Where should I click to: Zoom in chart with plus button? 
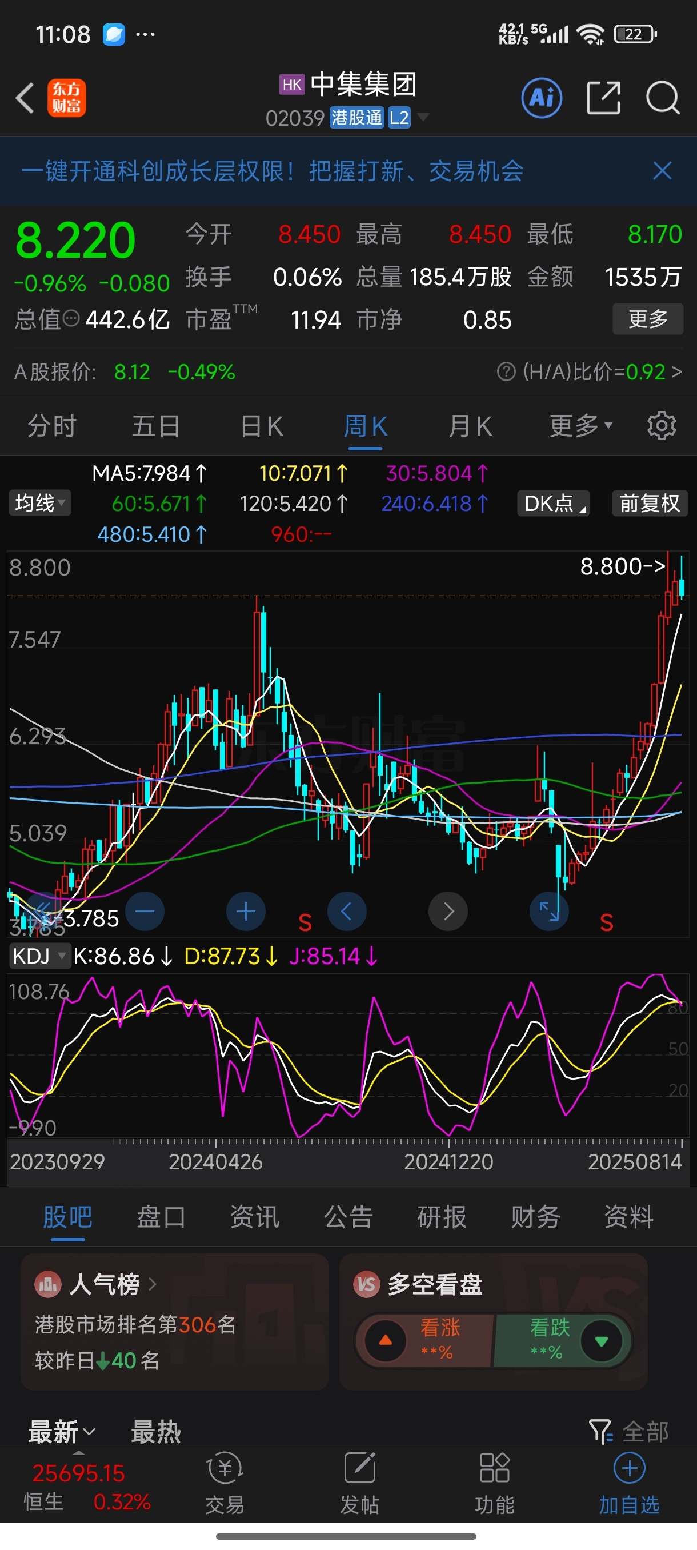[245, 912]
